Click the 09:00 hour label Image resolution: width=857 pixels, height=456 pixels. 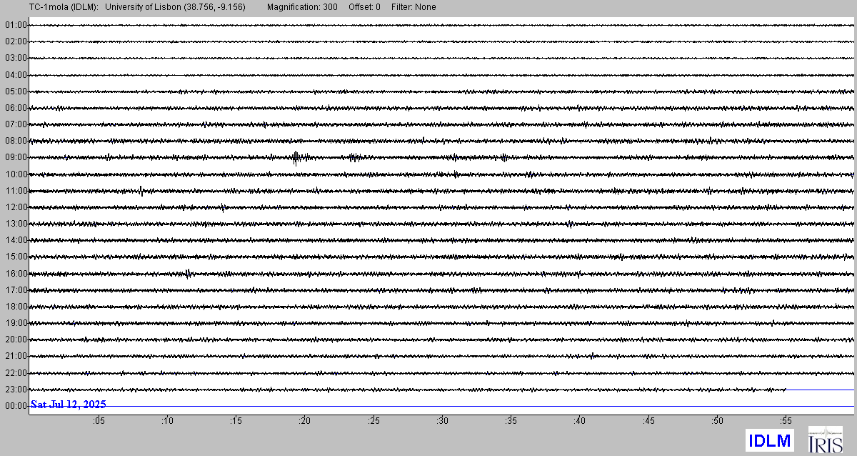(x=16, y=157)
